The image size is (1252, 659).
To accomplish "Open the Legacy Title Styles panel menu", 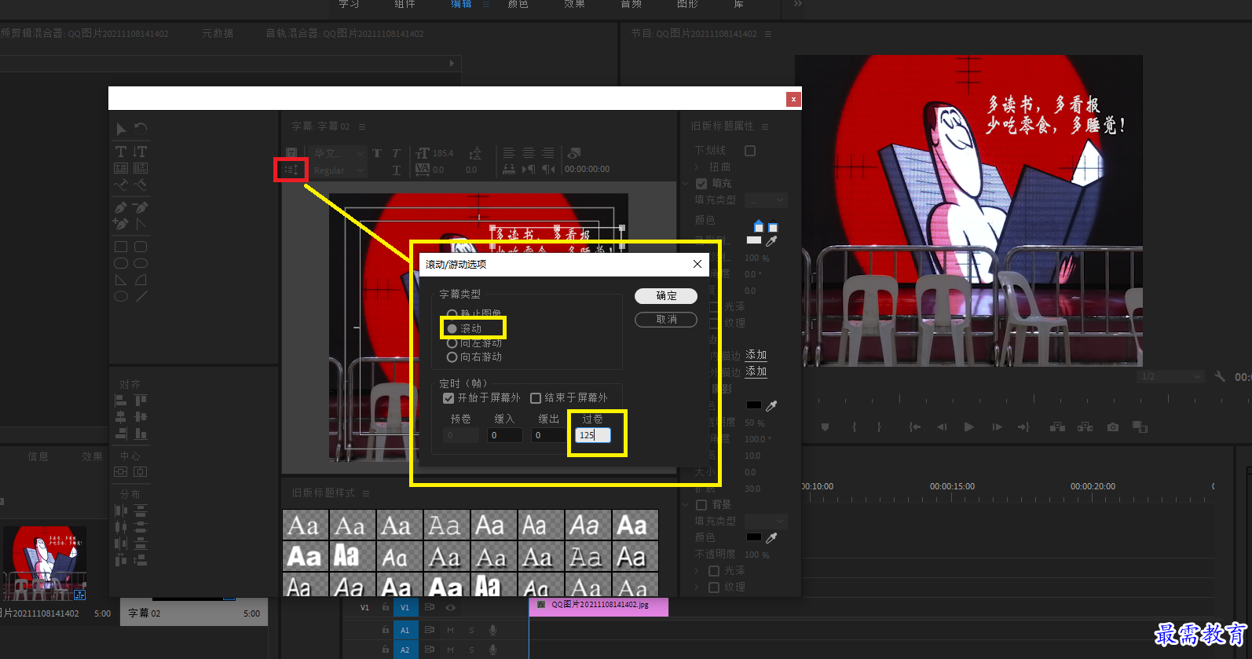I will [366, 493].
